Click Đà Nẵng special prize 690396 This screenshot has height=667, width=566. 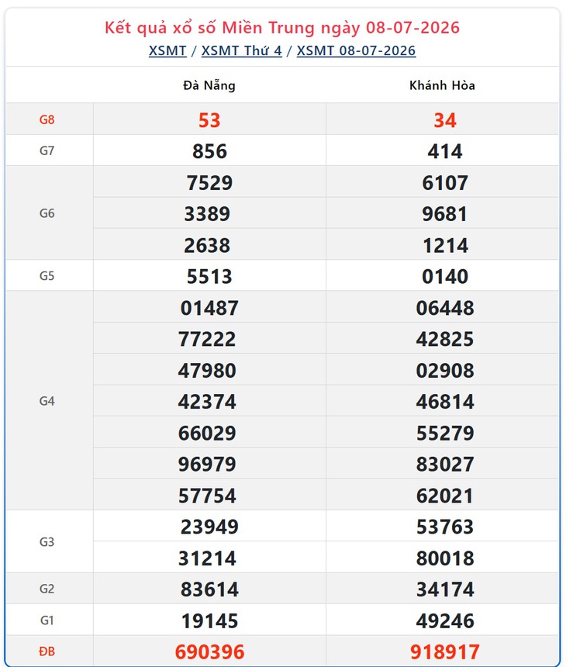(x=209, y=651)
